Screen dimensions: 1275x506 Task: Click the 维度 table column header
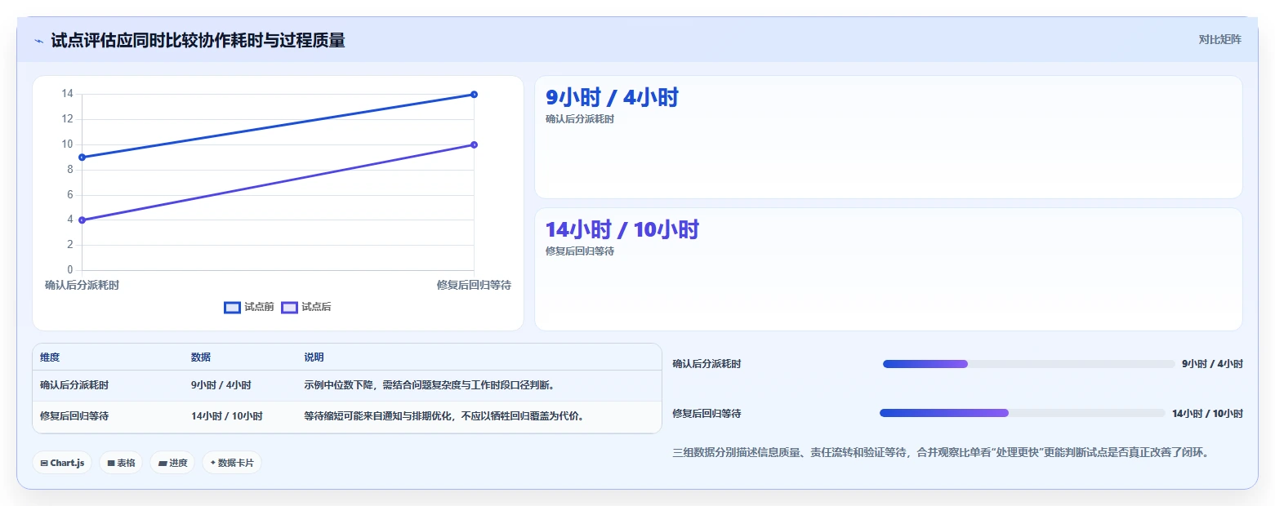[x=50, y=357]
